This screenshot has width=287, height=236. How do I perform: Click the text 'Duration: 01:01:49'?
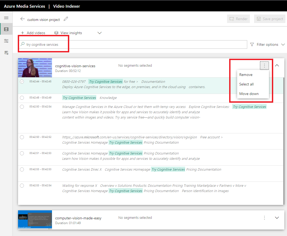point(68,223)
